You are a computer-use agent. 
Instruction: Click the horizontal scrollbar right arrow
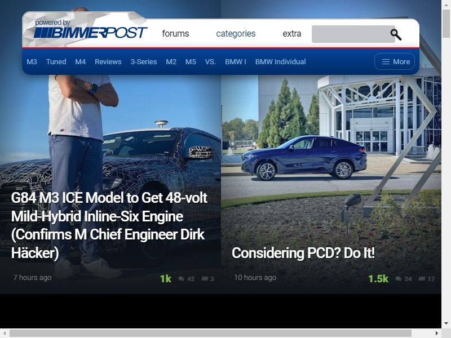coord(437,333)
